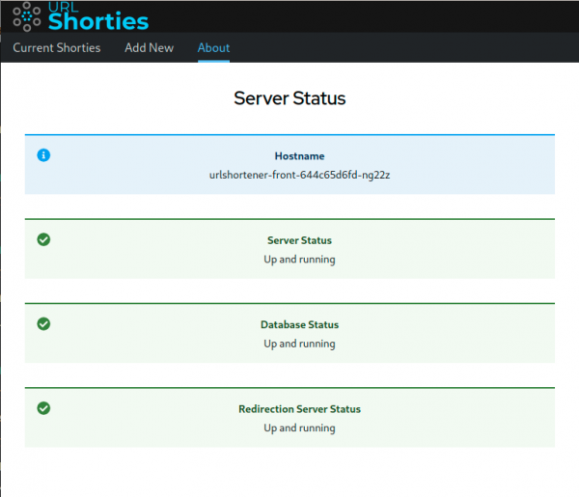The width and height of the screenshot is (579, 497).
Task: Click the Server Status page heading
Action: [x=289, y=98]
